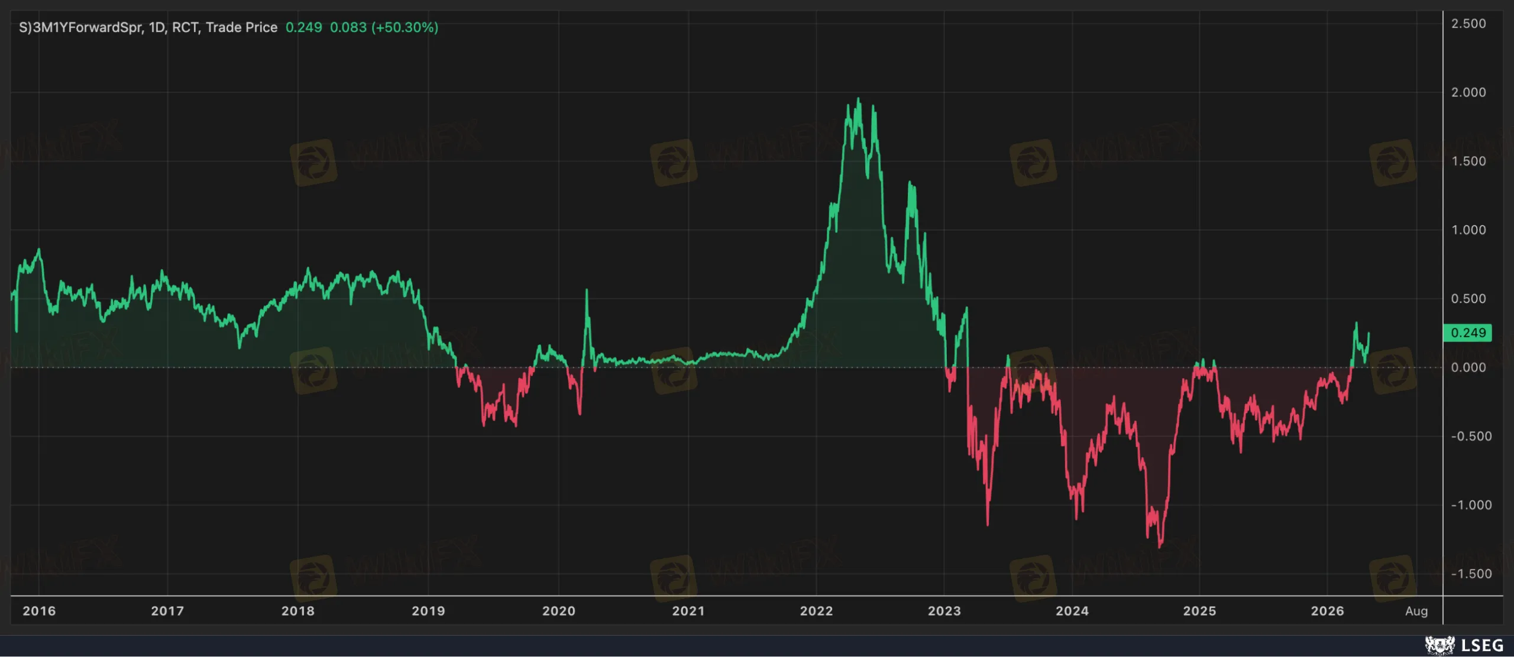Click the green 0.249 current price tag

[x=1468, y=333]
